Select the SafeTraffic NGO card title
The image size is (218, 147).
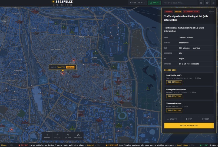pyautogui.click(x=174, y=75)
